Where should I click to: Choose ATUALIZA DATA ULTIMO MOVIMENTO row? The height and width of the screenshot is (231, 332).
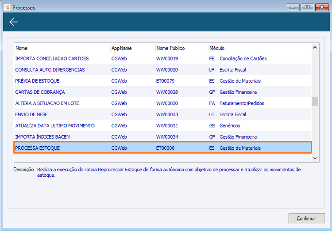point(162,126)
